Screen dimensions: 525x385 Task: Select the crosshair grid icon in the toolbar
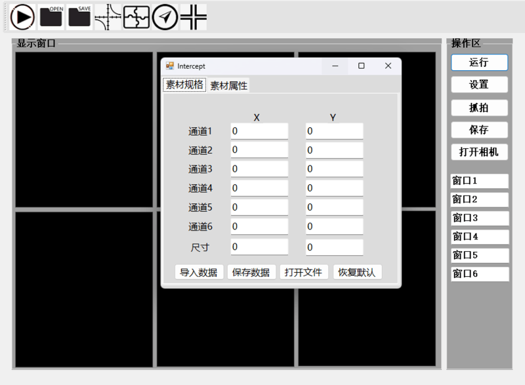pos(193,17)
